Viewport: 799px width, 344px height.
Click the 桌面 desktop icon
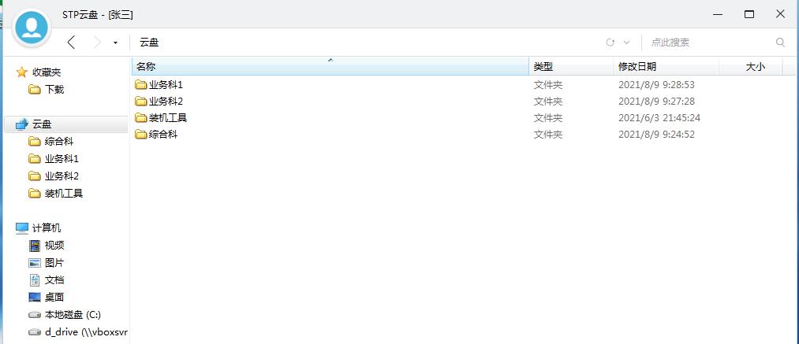tap(35, 298)
